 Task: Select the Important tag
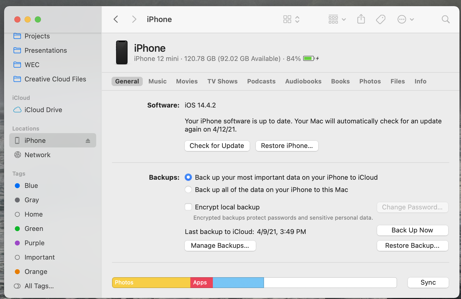(x=53, y=257)
